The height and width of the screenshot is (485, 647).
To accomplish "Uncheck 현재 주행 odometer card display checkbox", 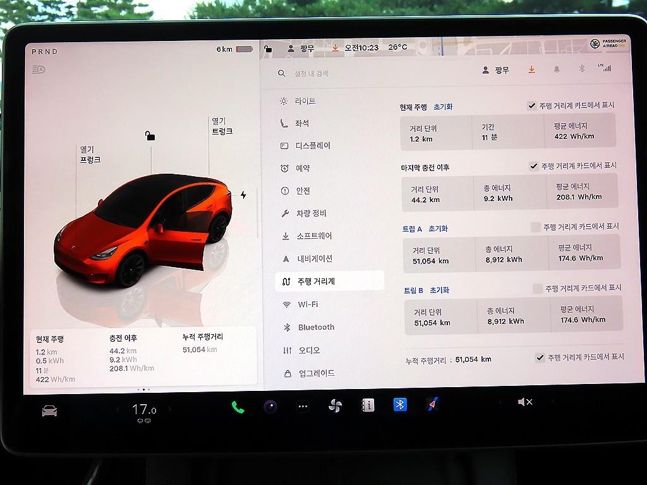I will pos(531,106).
